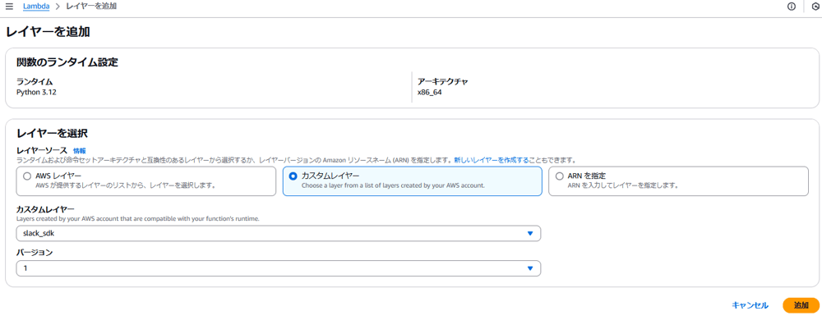
Task: Click the Python 3.12 runtime value
Action: [x=35, y=92]
